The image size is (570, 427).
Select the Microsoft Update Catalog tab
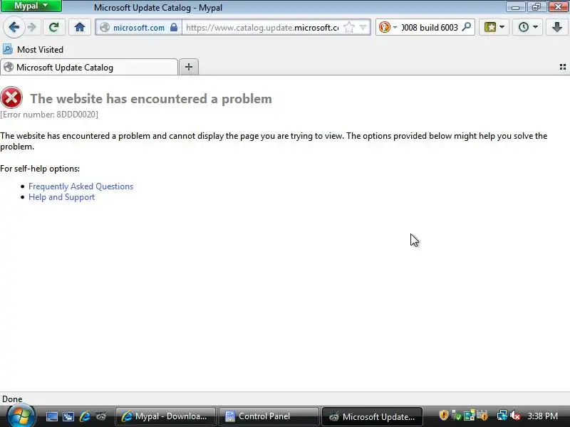pos(89,68)
